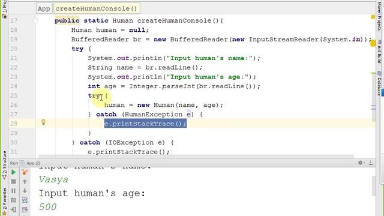Click the string "Input human's age:" on line 23

[208, 77]
